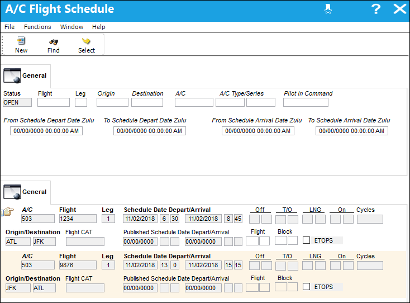Screen dimensions: 410x303
Task: Click arrival minute 45 of flight 1234
Action: (x=238, y=219)
